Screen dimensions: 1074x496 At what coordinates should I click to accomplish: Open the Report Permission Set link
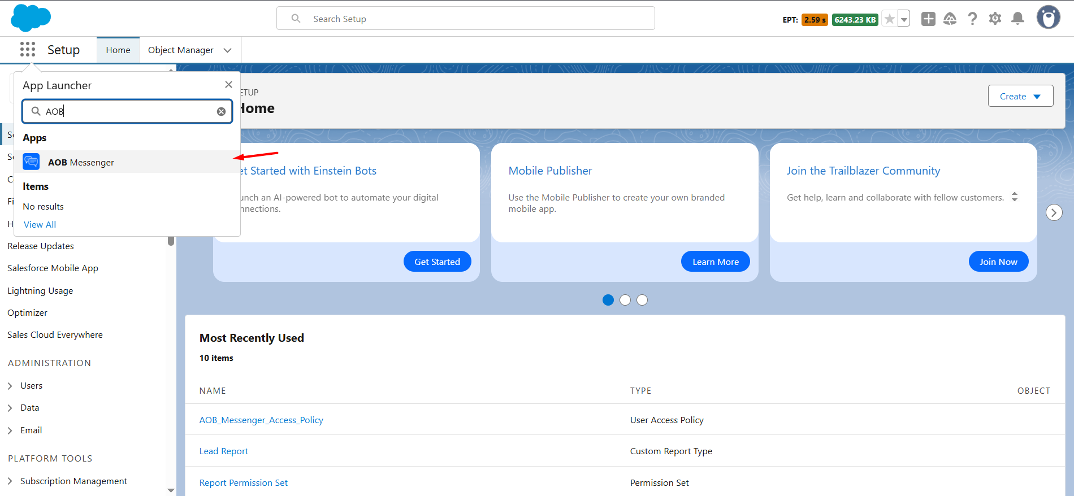pyautogui.click(x=244, y=483)
